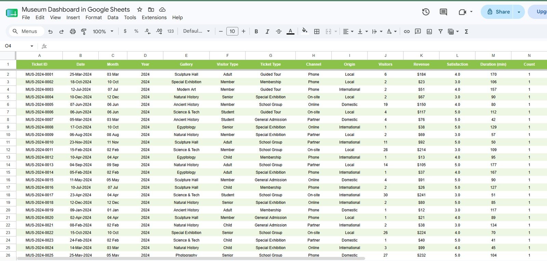Open the Tools menu
The width and height of the screenshot is (547, 261).
(130, 17)
